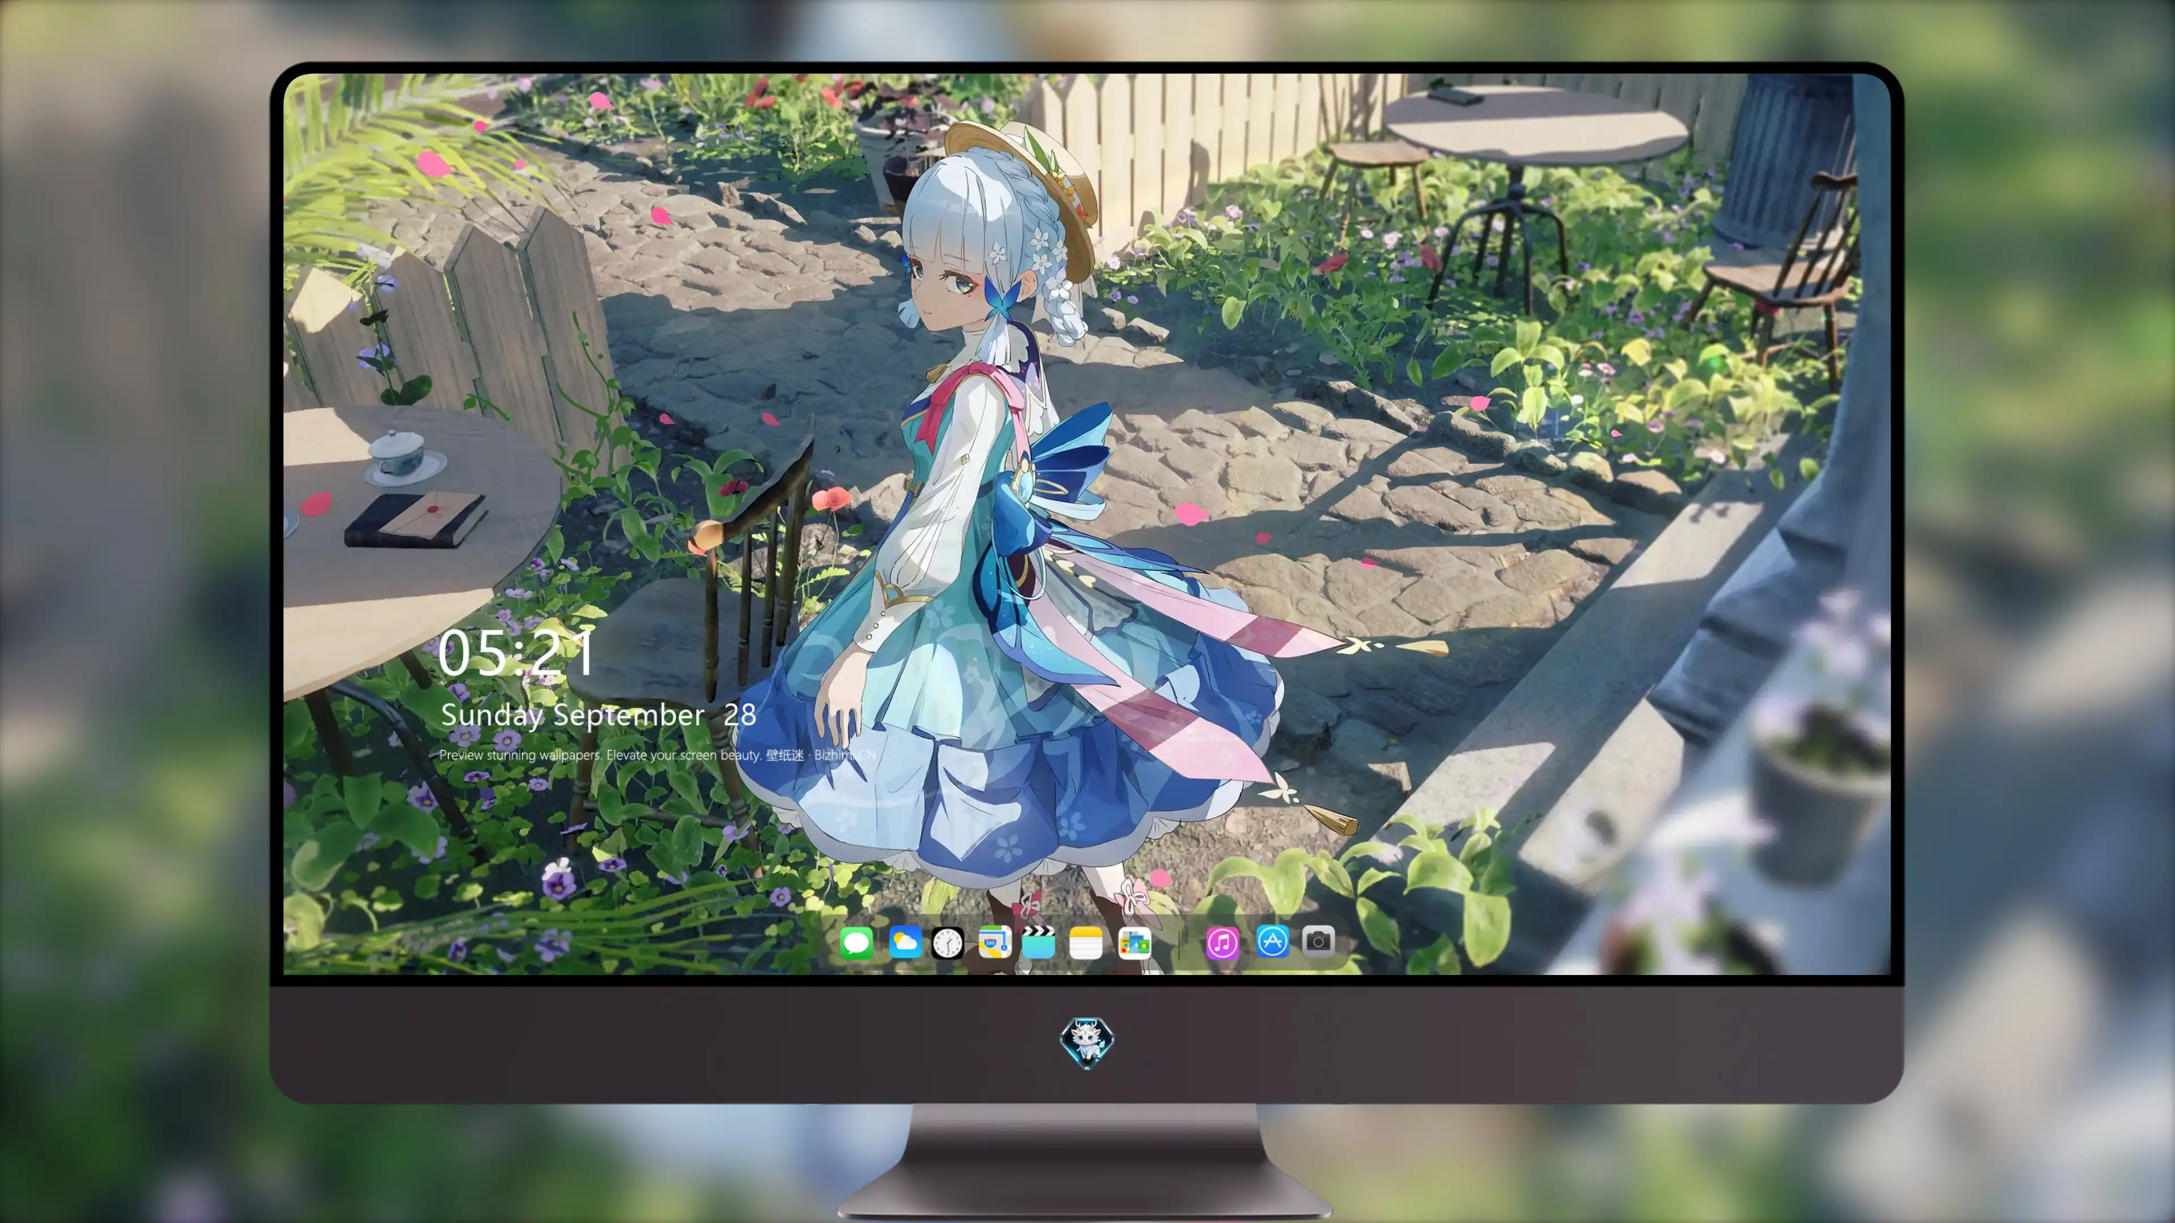Screen dimensions: 2175x1223
Task: Click the 05:21 clock widget
Action: [x=516, y=652]
